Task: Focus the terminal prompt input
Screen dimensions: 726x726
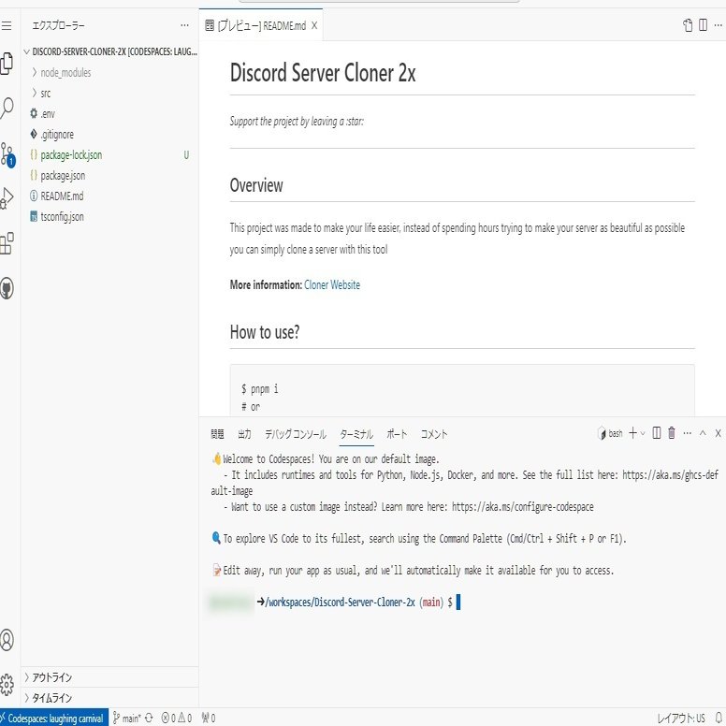Action: (x=458, y=603)
